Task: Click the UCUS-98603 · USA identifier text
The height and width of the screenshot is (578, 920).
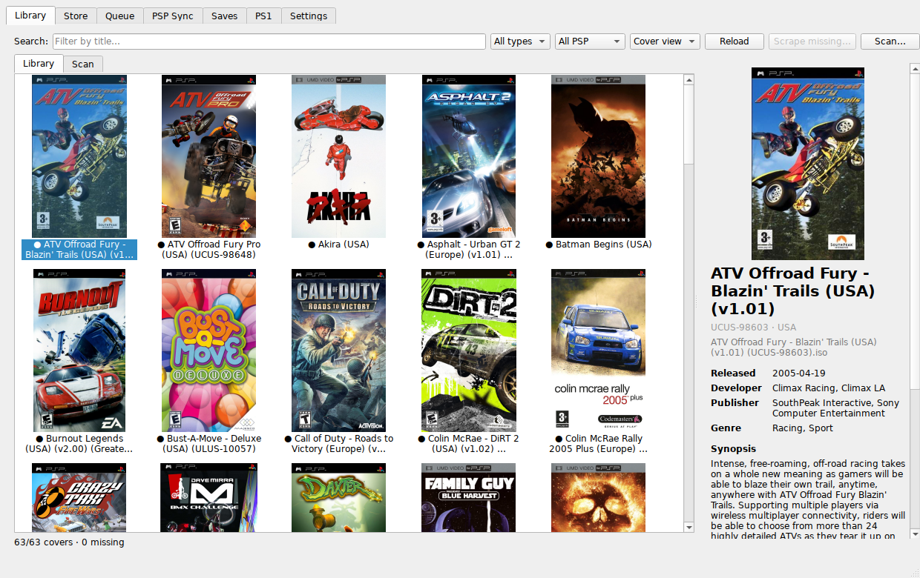Action: (754, 328)
